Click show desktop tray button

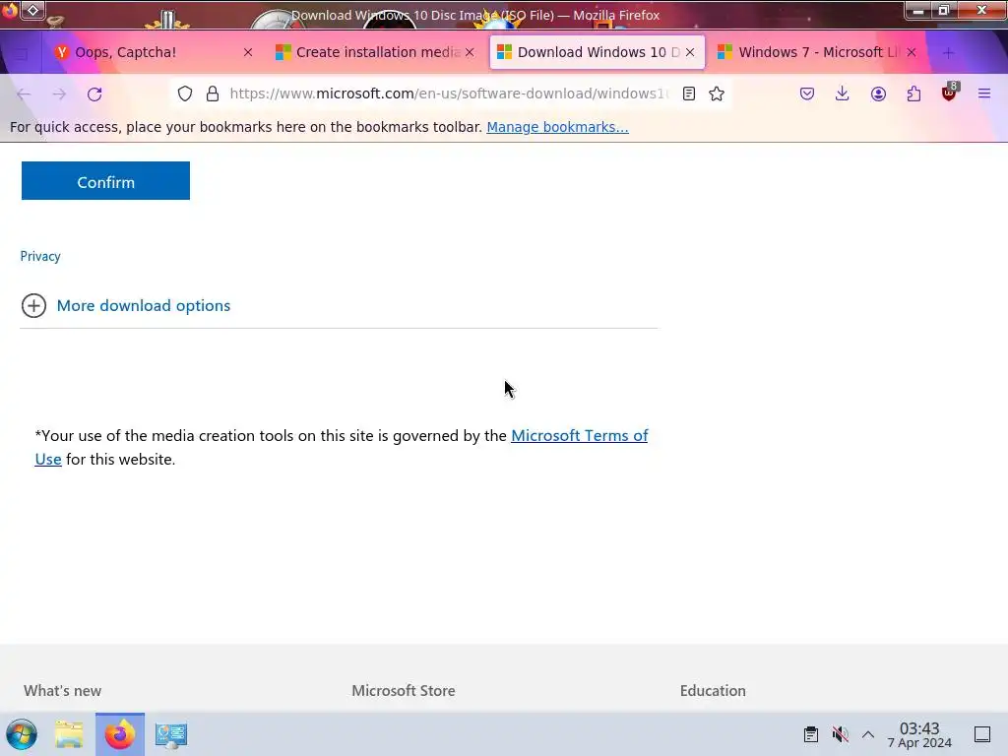click(x=982, y=734)
